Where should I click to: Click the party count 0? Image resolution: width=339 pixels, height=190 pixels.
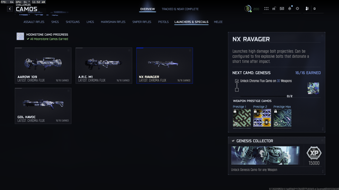coord(314,9)
